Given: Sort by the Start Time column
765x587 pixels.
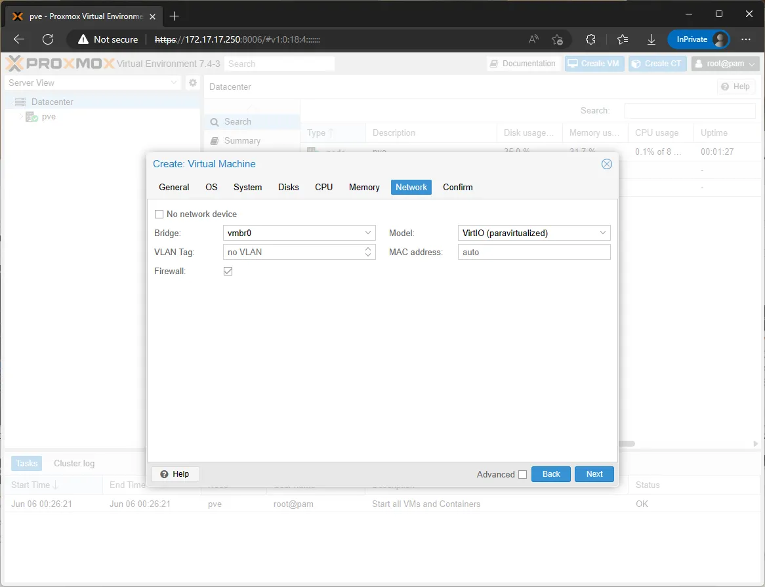Looking at the screenshot, I should point(54,485).
